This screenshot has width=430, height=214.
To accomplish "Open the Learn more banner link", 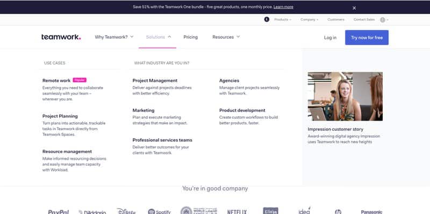I will pos(283,7).
